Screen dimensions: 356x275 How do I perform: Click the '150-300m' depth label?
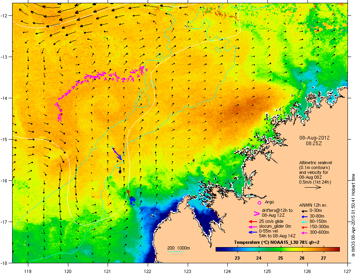(x=319, y=226)
